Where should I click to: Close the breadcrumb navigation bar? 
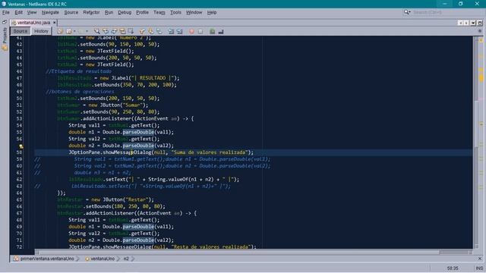point(480,259)
